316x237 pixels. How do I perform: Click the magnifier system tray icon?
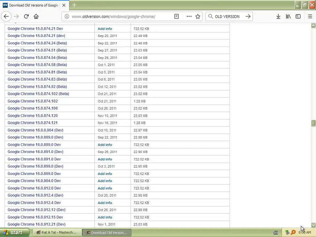(x=293, y=232)
